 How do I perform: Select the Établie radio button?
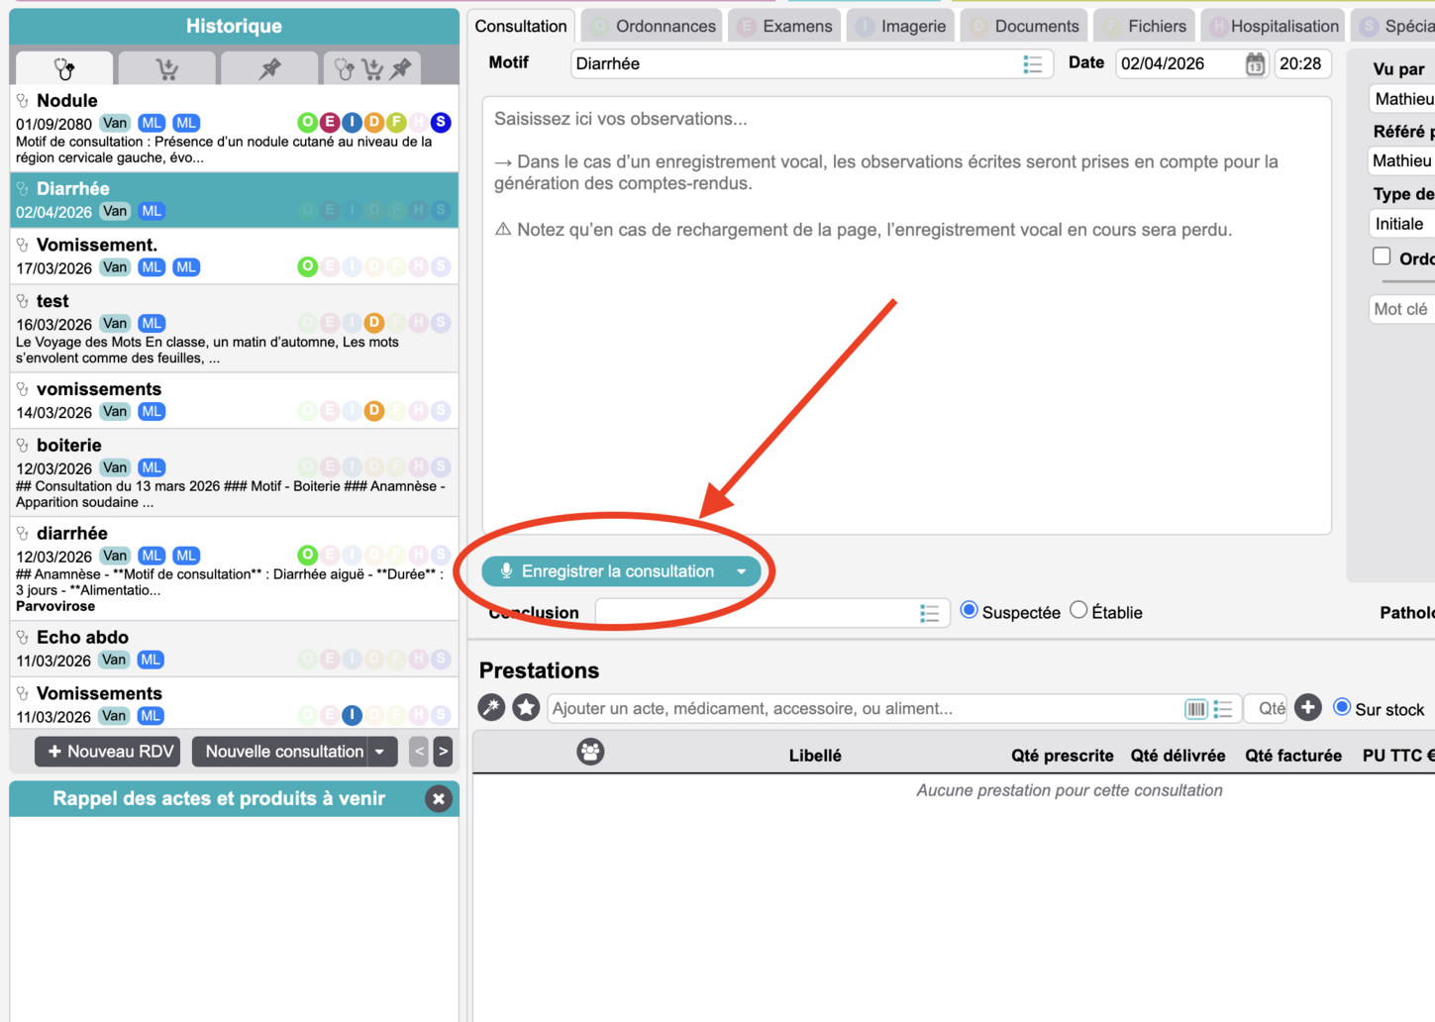point(1078,610)
